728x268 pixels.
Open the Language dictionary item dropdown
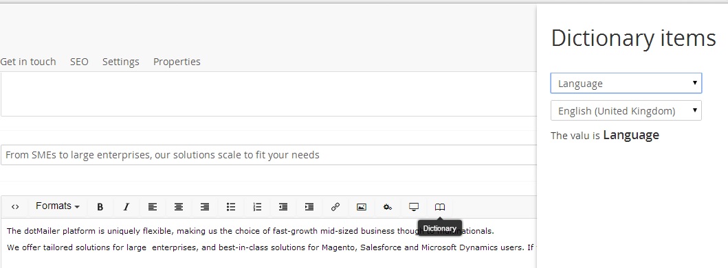coord(626,84)
